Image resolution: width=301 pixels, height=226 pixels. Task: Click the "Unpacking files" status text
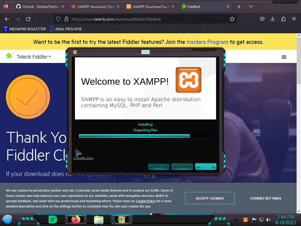click(x=145, y=130)
